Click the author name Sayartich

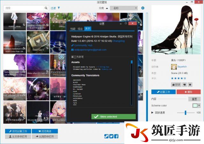[182, 67]
